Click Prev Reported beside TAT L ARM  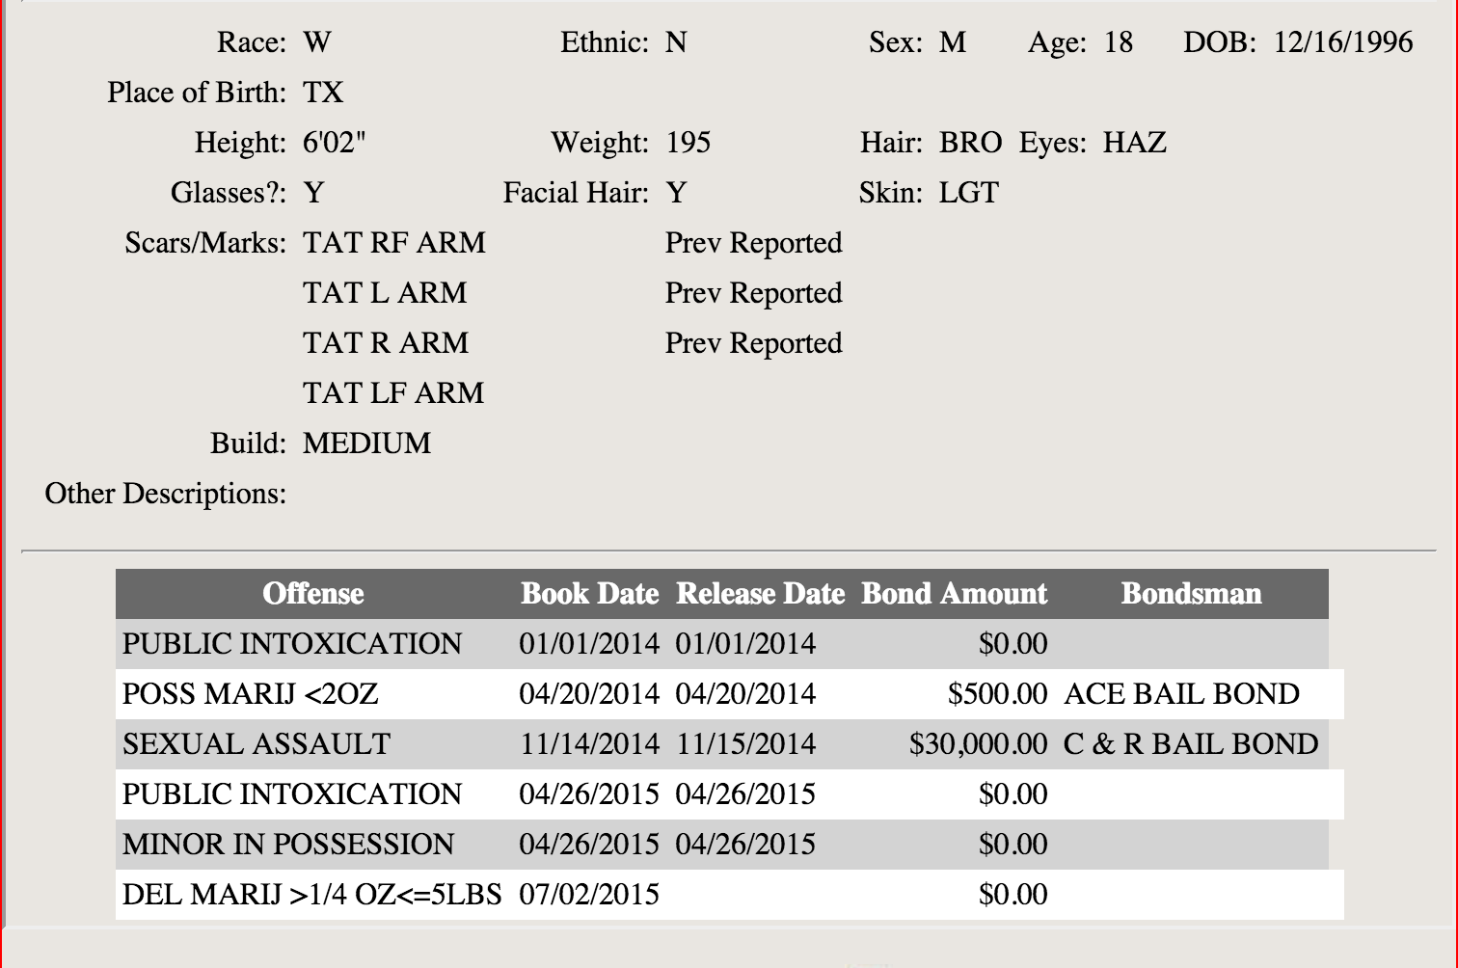coord(753,293)
